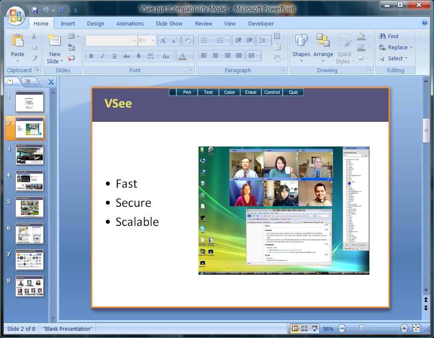The image size is (434, 338).
Task: Expand the New Slide dropdown
Action: coord(55,61)
